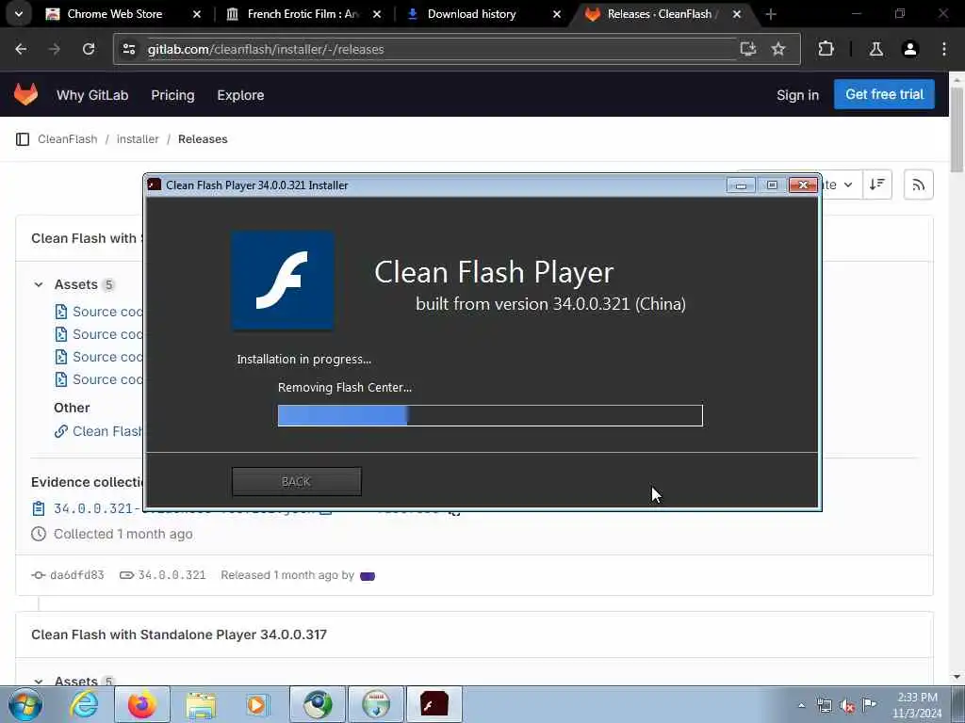This screenshot has height=723, width=965.
Task: Switch to the French Erotic Film tab
Action: [x=294, y=13]
